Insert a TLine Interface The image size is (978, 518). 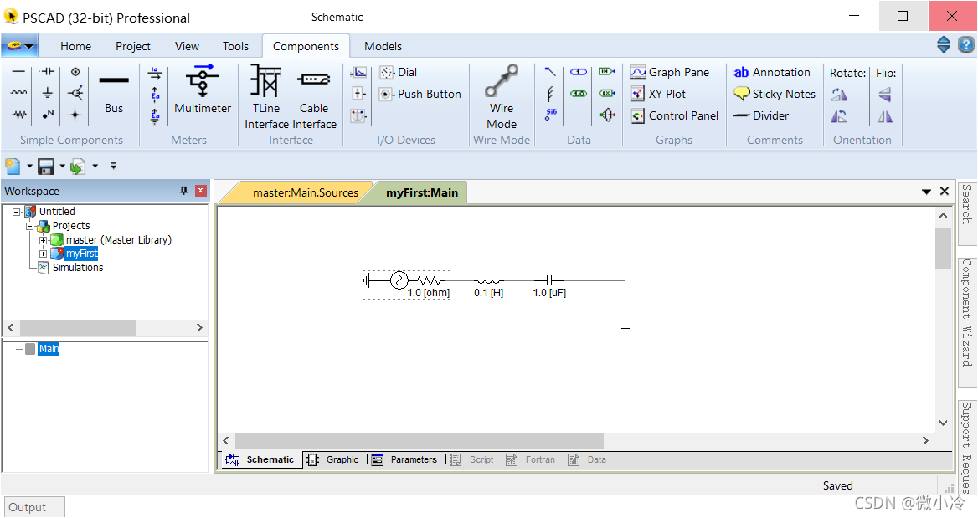coord(266,96)
